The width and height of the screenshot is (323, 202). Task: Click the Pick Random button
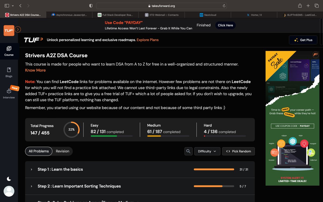(238, 151)
